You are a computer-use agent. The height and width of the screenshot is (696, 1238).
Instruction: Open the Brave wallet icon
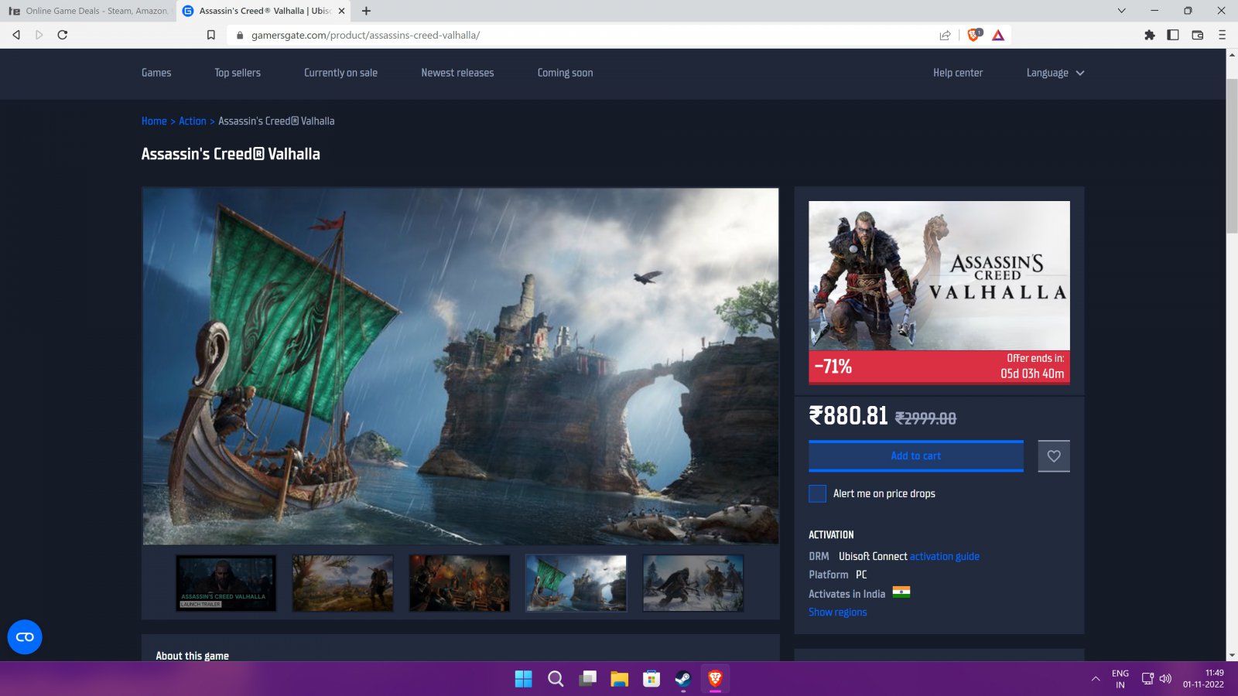(x=1198, y=35)
